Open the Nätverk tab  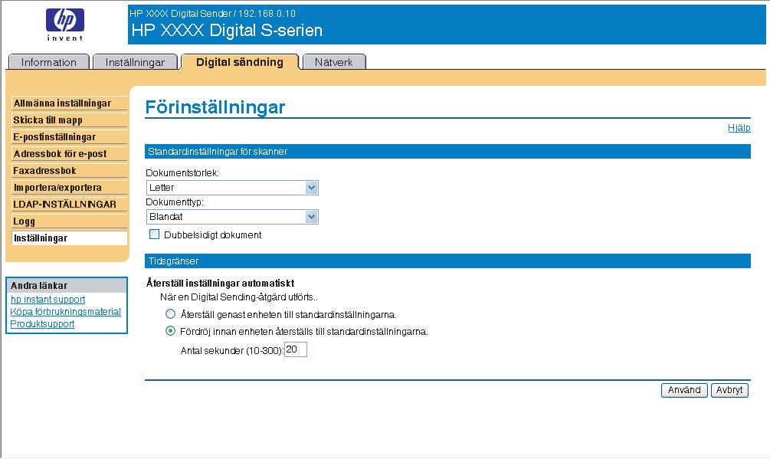(334, 62)
